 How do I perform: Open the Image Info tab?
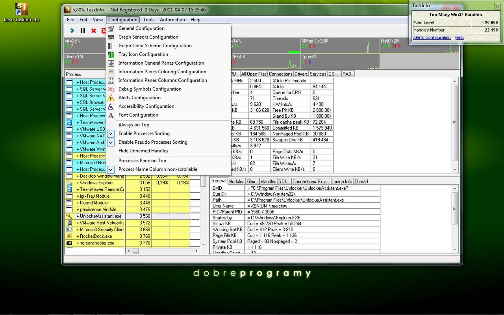(342, 182)
